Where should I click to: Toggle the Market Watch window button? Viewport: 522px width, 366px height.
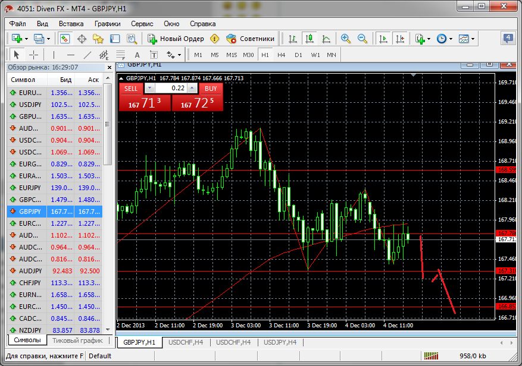click(65, 39)
